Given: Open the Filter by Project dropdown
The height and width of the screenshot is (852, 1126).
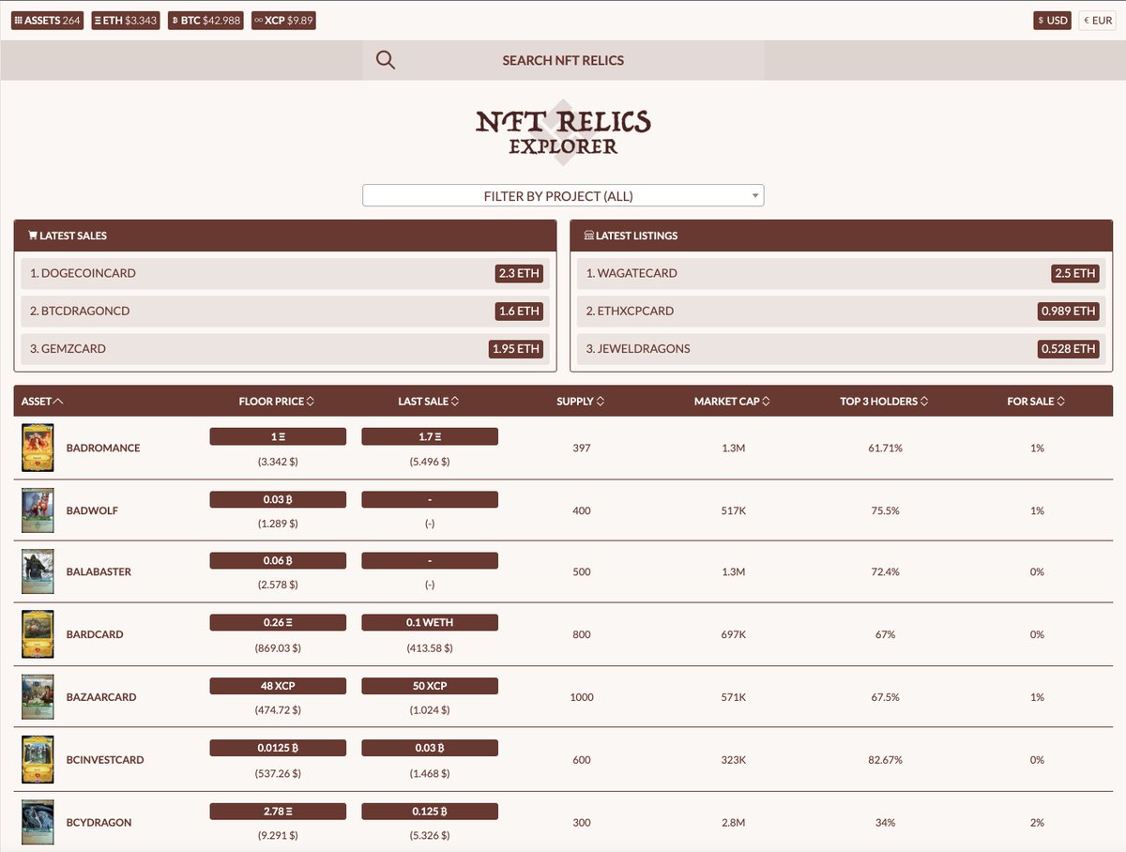Looking at the screenshot, I should [563, 196].
